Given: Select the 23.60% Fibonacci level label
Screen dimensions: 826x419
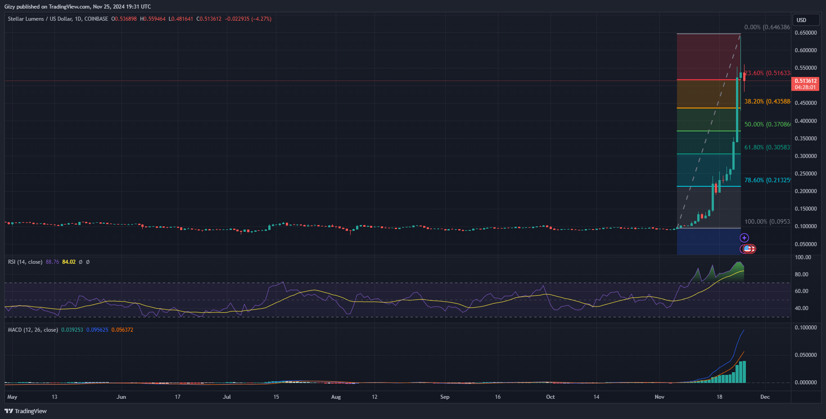Looking at the screenshot, I should pyautogui.click(x=767, y=73).
